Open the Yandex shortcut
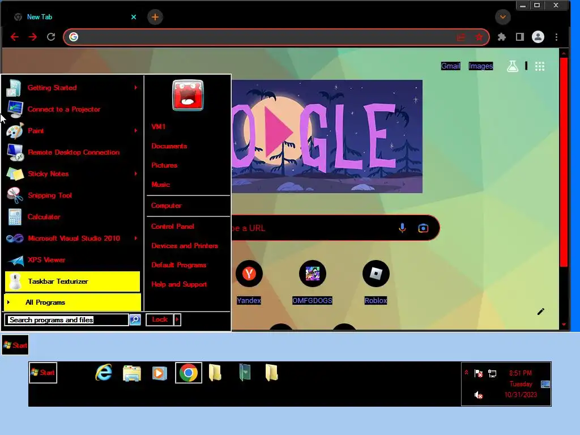The image size is (580, 435). [249, 283]
